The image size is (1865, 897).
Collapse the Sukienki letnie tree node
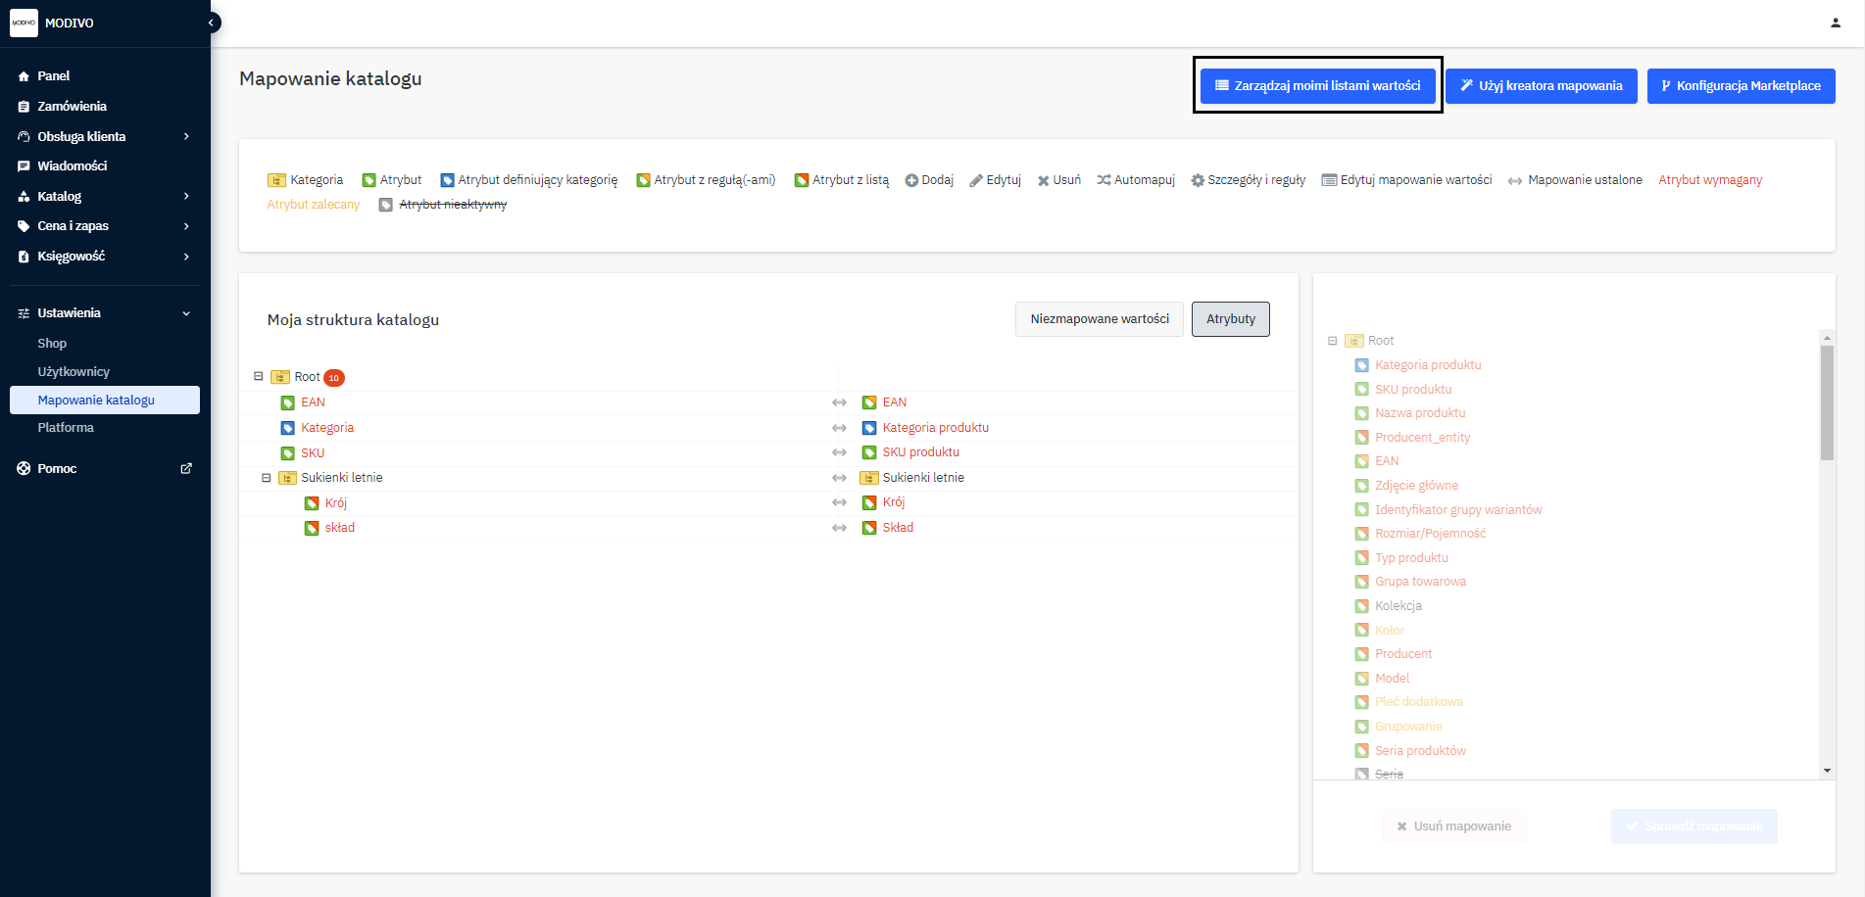266,478
